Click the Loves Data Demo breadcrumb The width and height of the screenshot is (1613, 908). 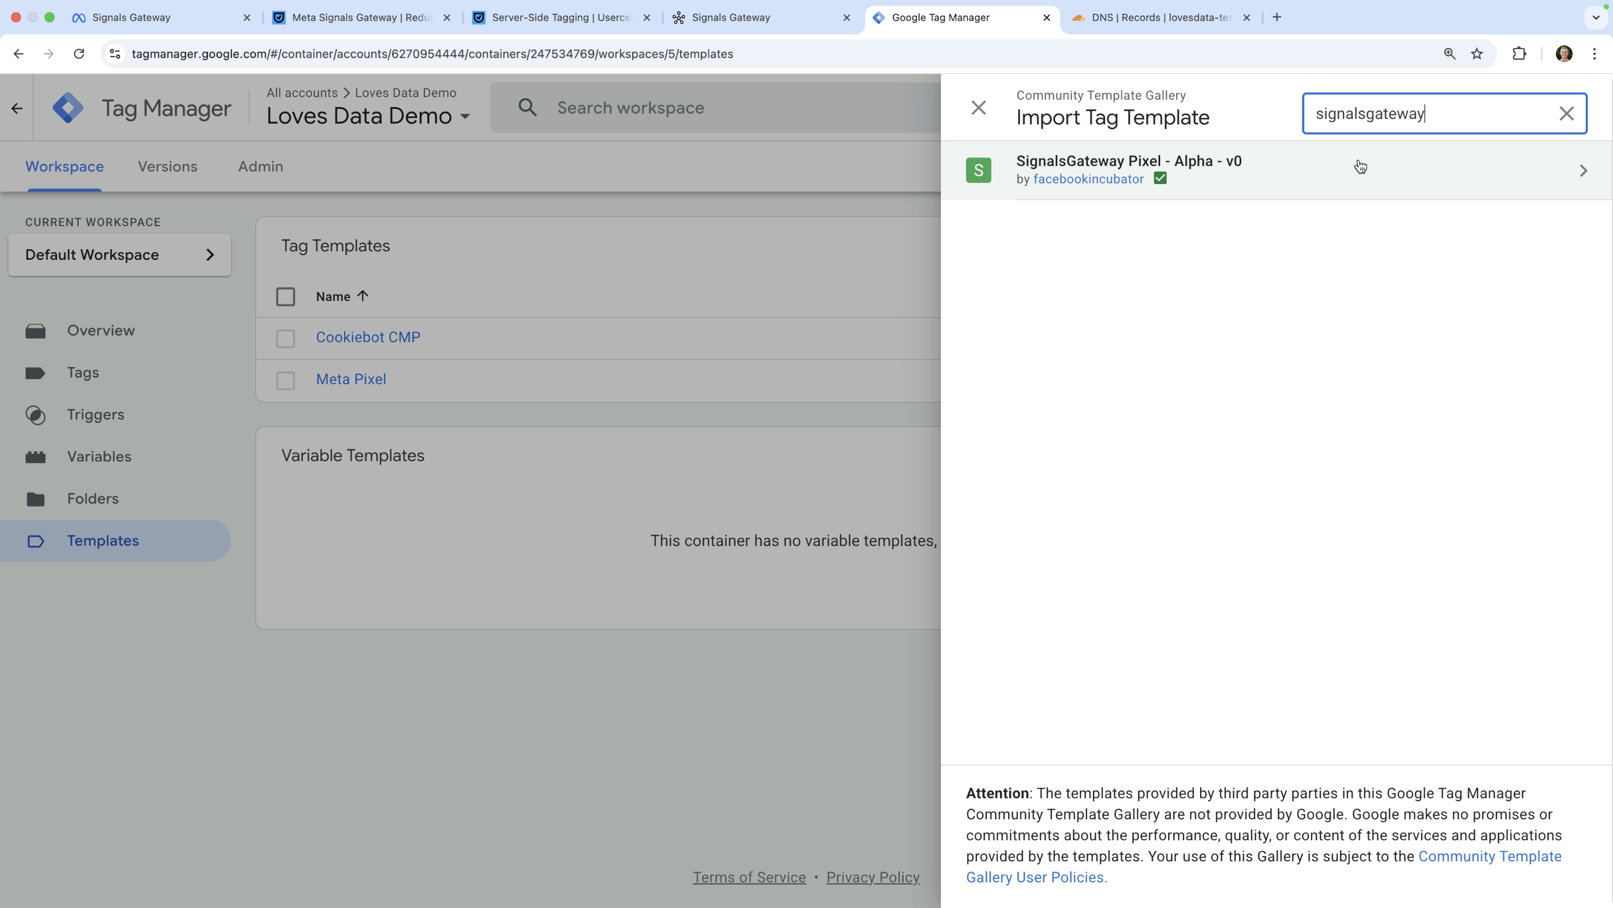406,93
